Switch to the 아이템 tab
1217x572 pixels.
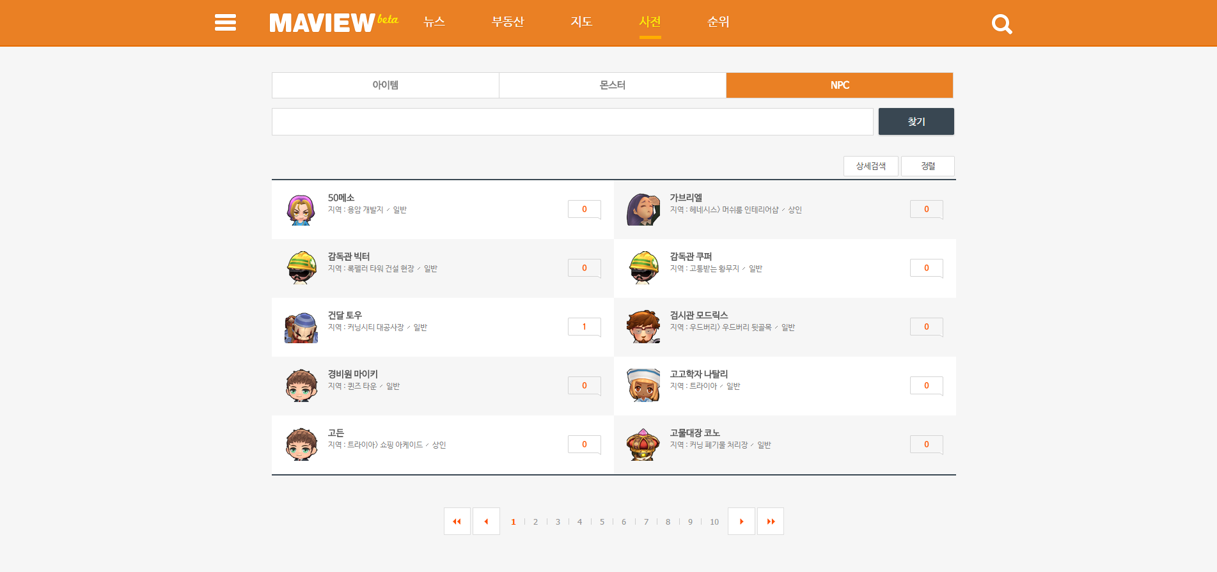[386, 85]
